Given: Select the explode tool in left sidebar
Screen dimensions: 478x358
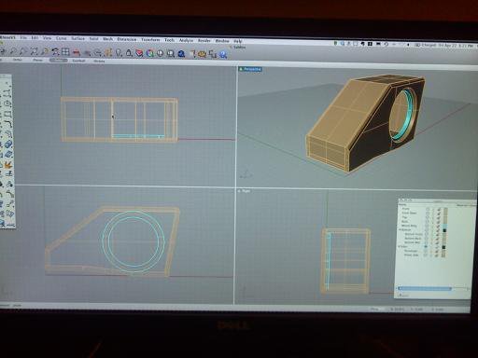Looking at the screenshot, I should pos(7,165).
